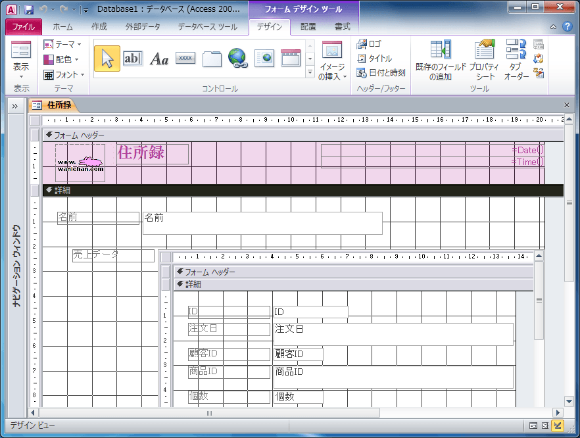
Task: Switch to the 外部データ tab
Action: 143,26
